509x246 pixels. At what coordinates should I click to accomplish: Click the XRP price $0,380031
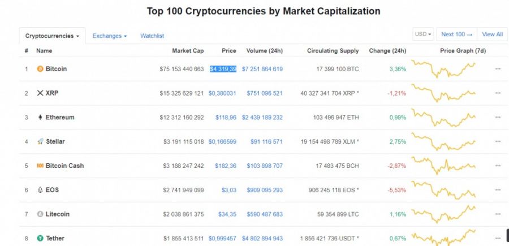pos(222,93)
